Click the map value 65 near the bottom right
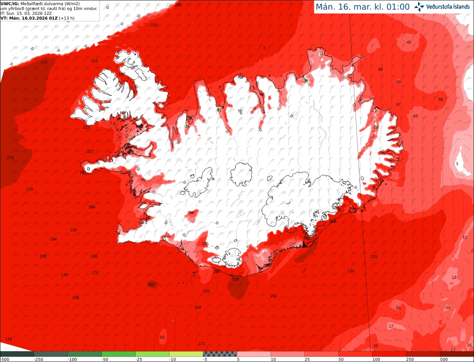Screen dimensions: 474x362 (376, 346)
